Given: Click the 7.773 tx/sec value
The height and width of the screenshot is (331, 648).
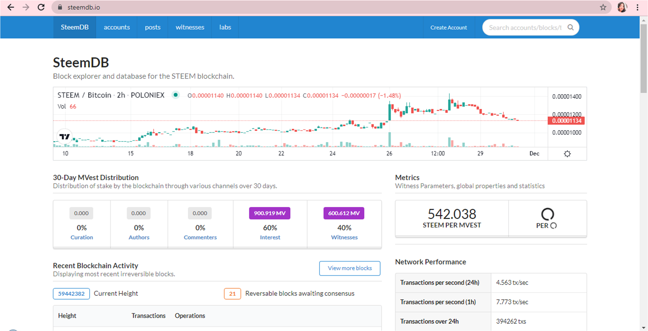Looking at the screenshot, I should (x=512, y=302).
